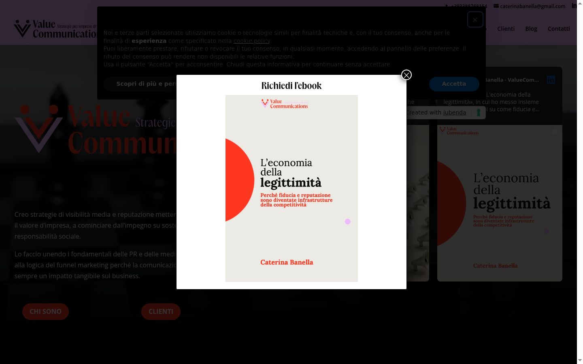The width and height of the screenshot is (583, 364).
Task: Open the LinkedIn icon in the top bar
Action: (x=574, y=6)
